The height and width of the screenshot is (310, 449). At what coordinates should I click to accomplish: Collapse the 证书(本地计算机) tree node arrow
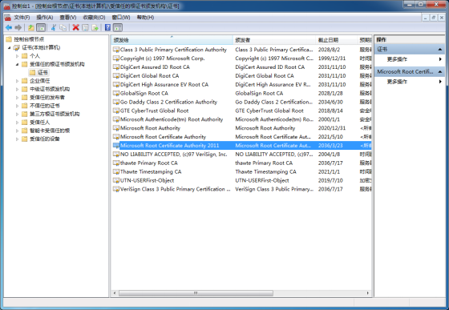9,48
